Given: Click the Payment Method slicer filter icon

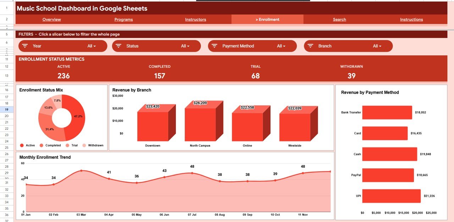Looking at the screenshot, I should pyautogui.click(x=214, y=46).
